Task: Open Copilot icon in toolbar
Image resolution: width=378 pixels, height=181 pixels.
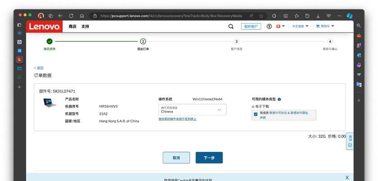Action: 350,16
